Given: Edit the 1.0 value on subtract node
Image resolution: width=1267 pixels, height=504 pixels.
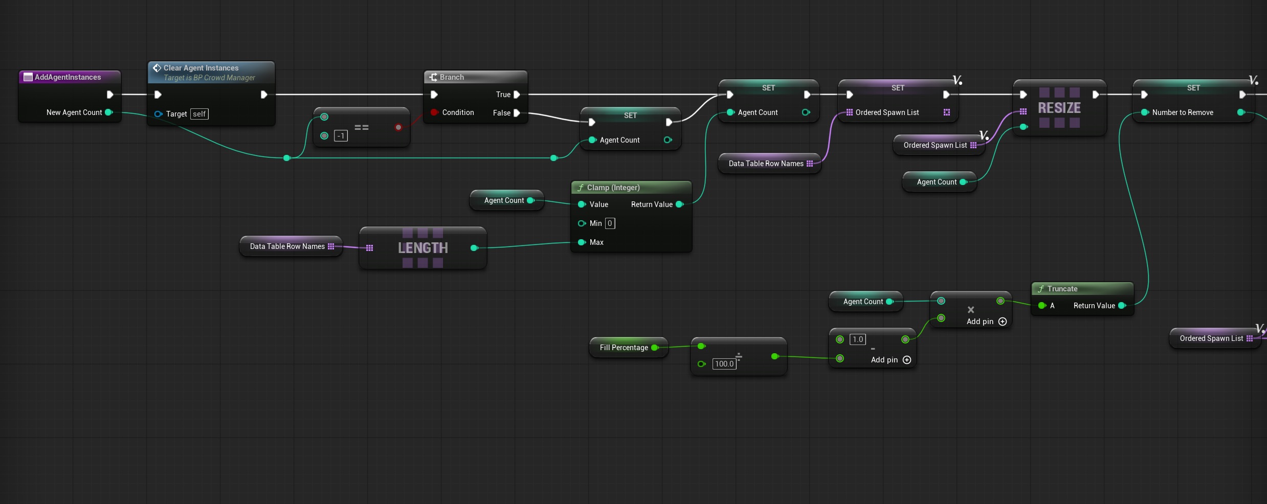Looking at the screenshot, I should pos(858,339).
